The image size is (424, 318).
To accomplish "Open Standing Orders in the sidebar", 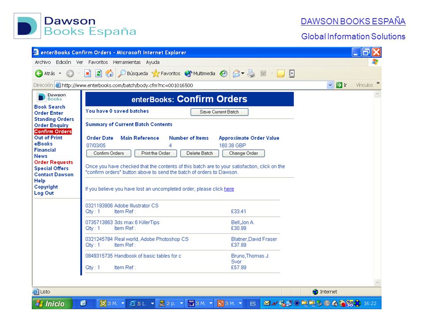I will [x=54, y=119].
